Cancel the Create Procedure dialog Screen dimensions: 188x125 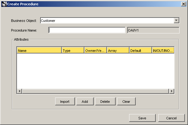(x=171, y=118)
